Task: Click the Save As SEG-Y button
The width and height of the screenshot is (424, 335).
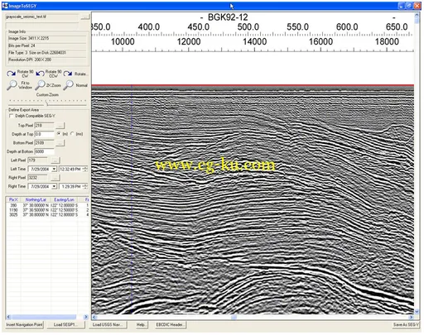Action: (406, 325)
